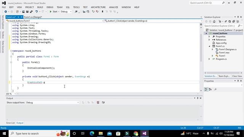The width and height of the screenshot is (244, 137).
Task: Click the Sync with Active Document icon
Action: [226, 21]
